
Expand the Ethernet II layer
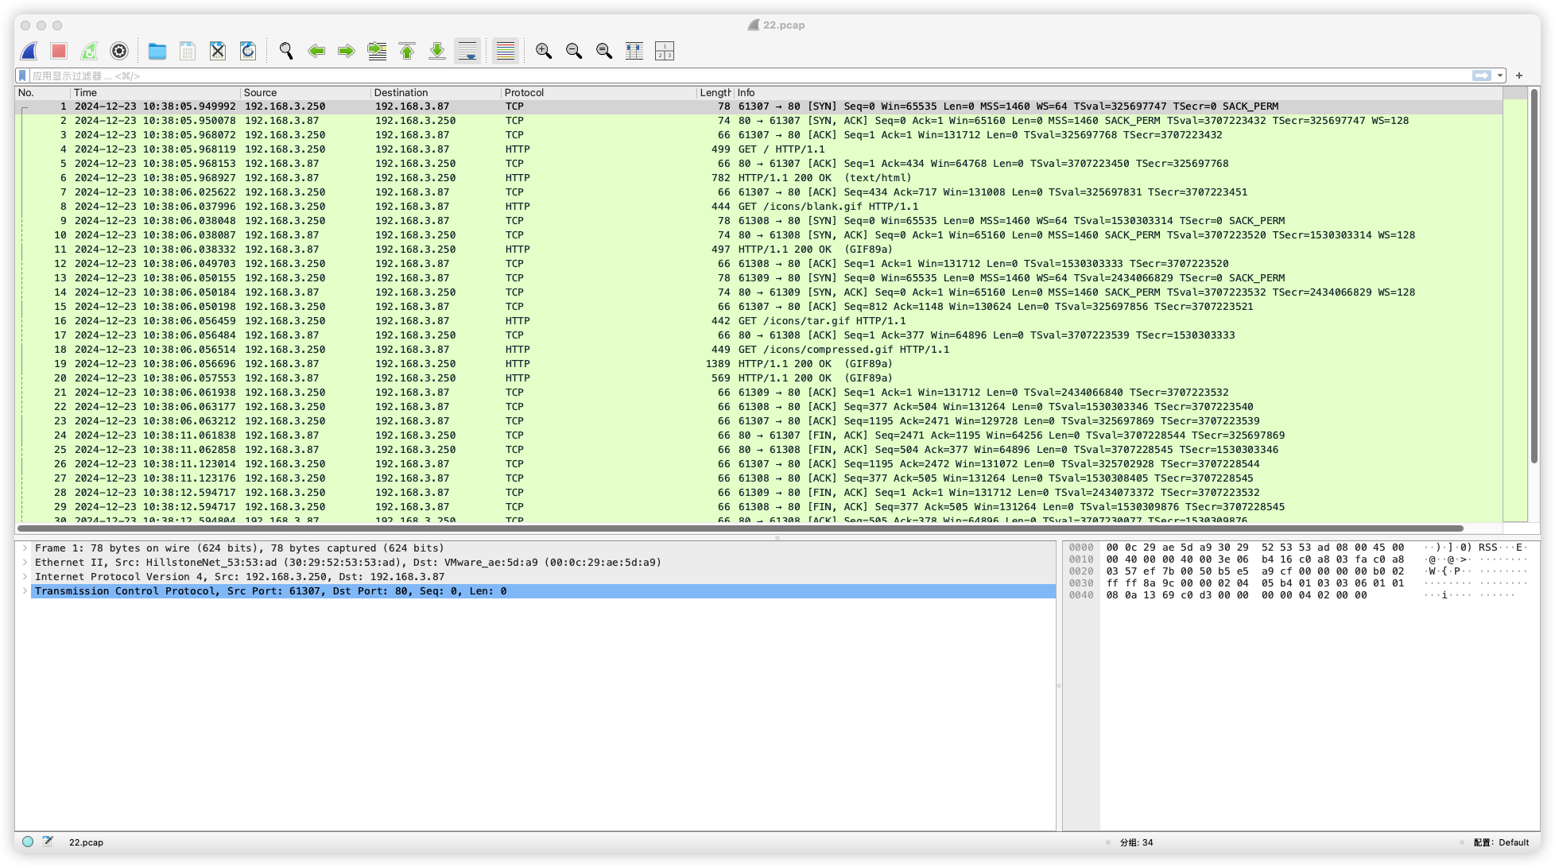[x=25, y=562]
